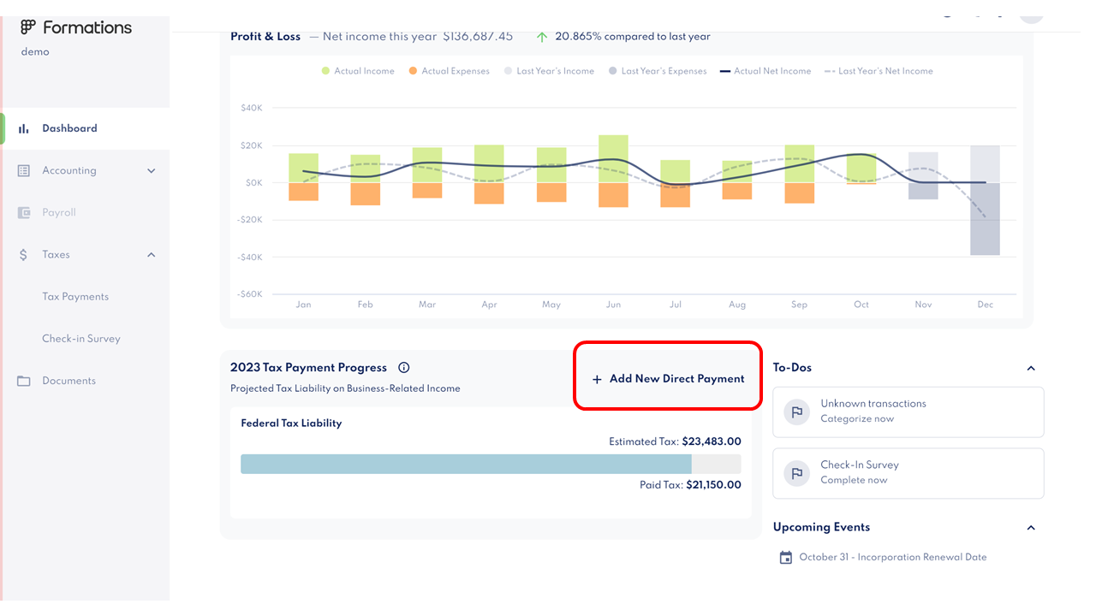Open the Accounting sidebar section
The height and width of the screenshot is (616, 1096).
pyautogui.click(x=85, y=170)
